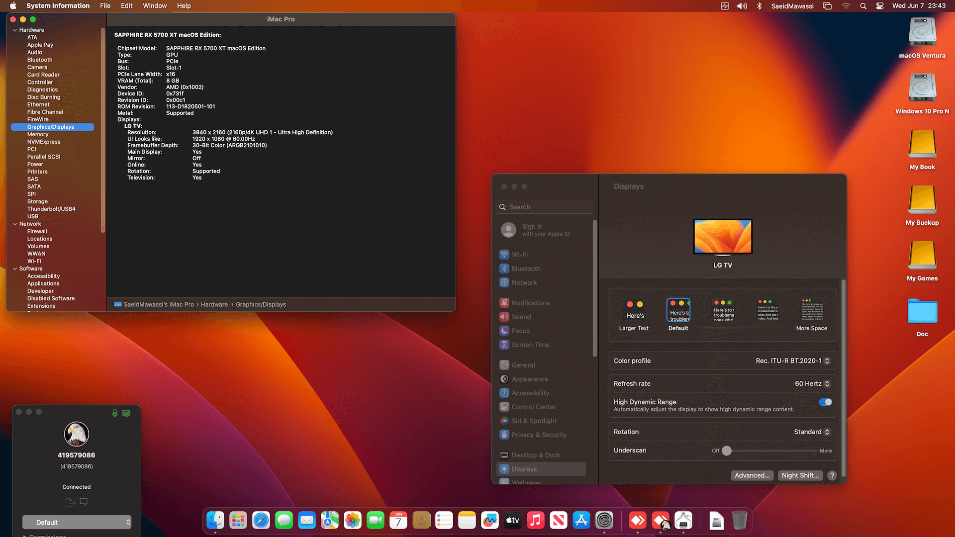The image size is (955, 537).
Task: Choose More Space resolution option
Action: (x=812, y=314)
